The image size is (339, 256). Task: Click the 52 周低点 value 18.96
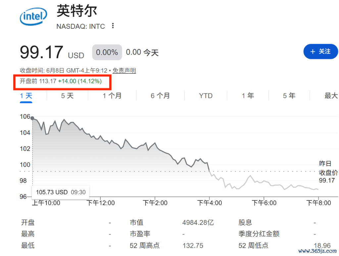point(322,246)
